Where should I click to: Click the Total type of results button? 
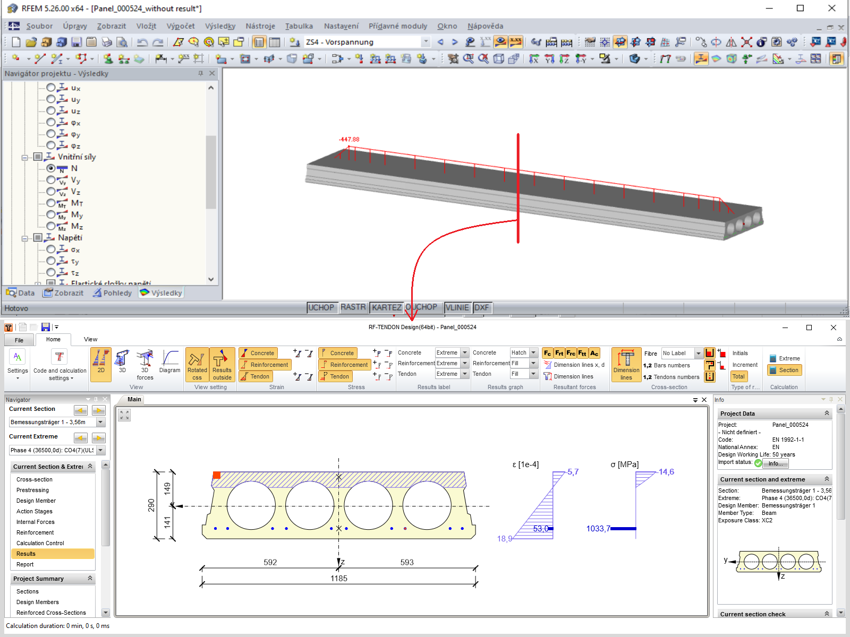[x=738, y=376]
